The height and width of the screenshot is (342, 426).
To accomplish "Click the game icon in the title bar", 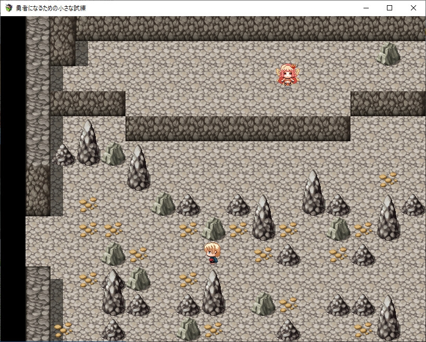I will 8,8.
